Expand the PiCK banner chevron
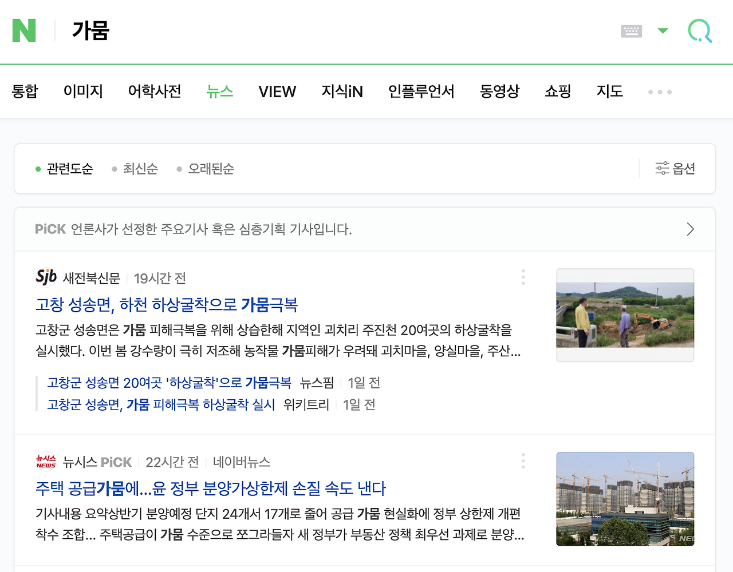The height and width of the screenshot is (572, 733). tap(691, 229)
